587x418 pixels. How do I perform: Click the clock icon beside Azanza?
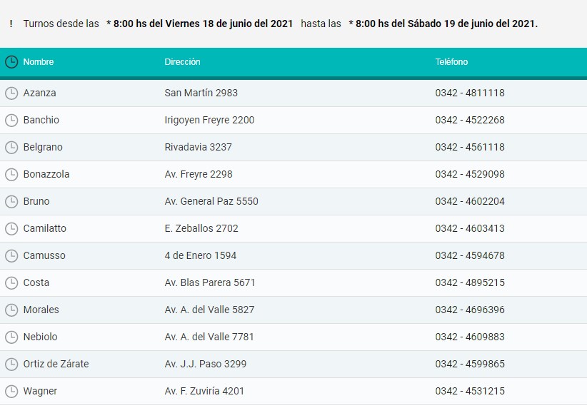tap(11, 93)
